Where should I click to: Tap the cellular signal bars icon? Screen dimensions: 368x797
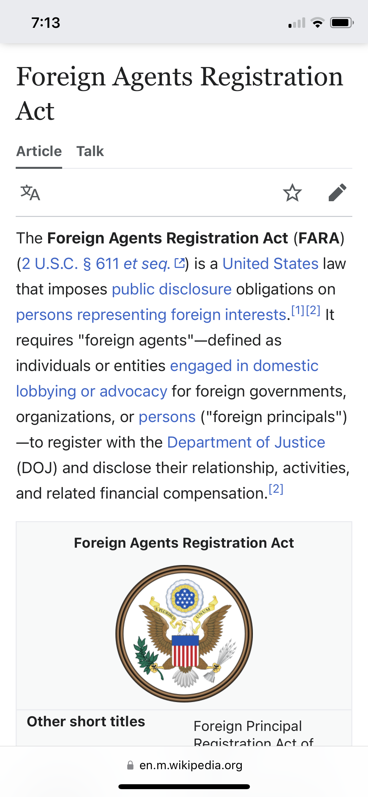click(297, 23)
